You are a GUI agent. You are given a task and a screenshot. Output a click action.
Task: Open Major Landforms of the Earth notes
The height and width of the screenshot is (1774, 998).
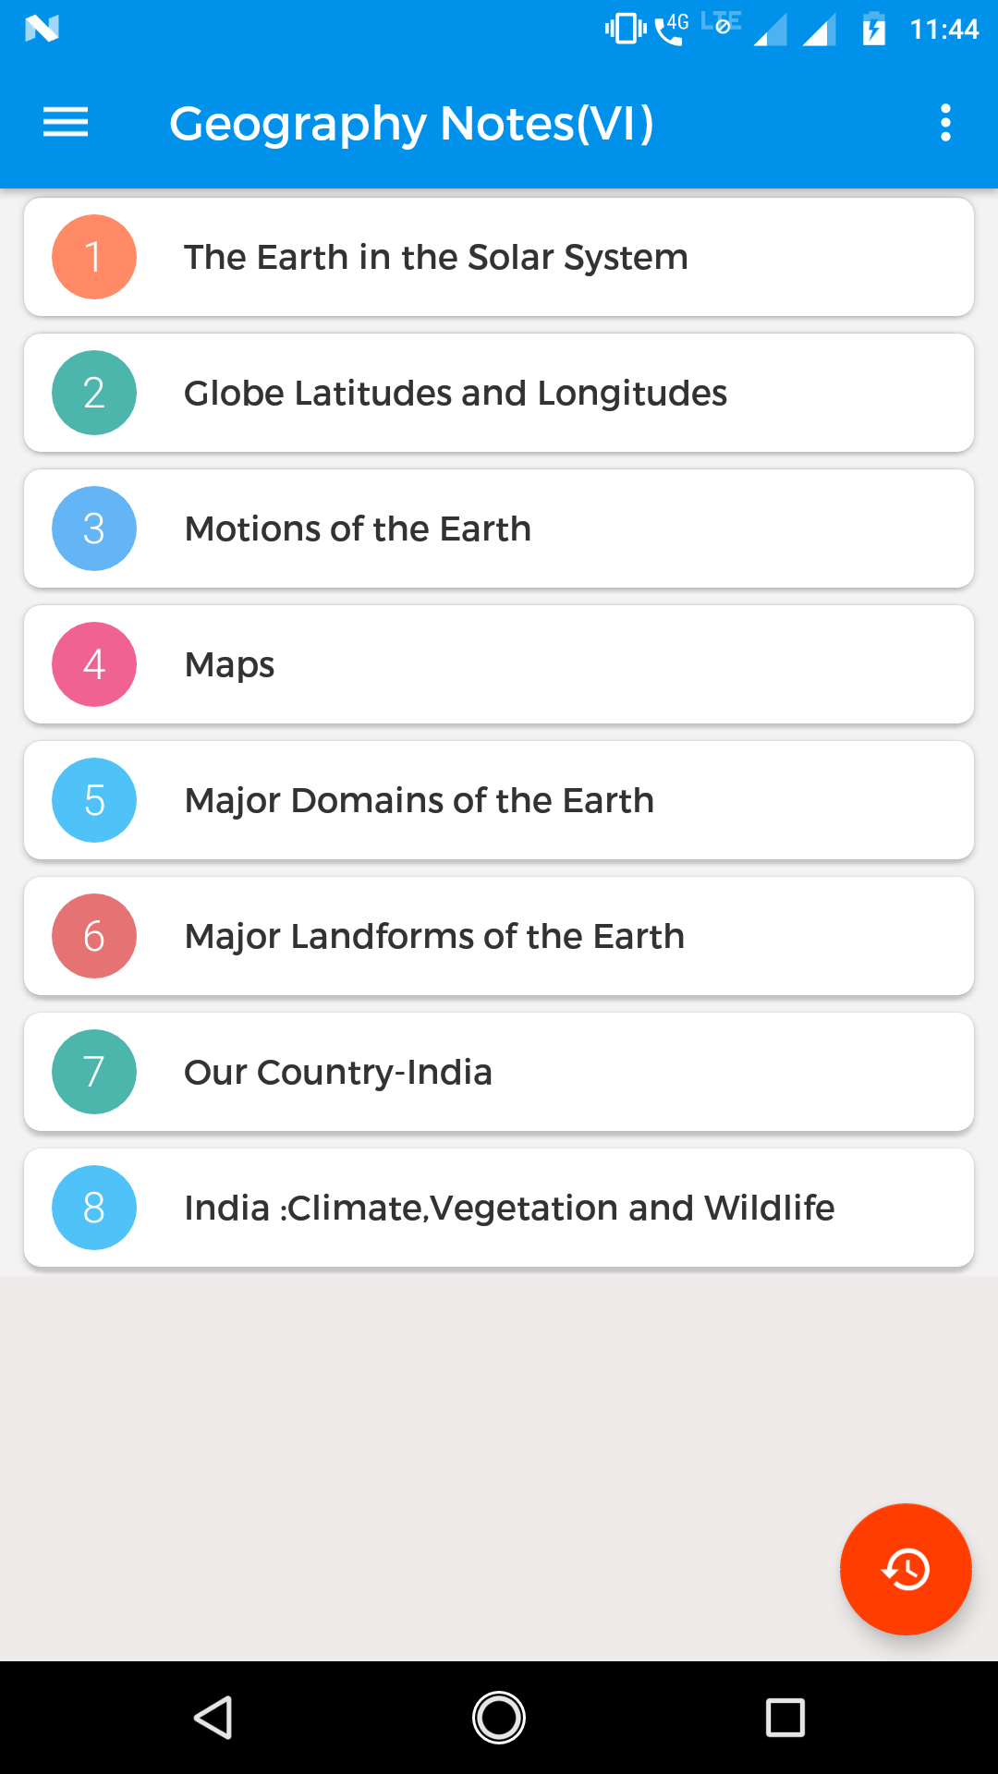pyautogui.click(x=434, y=936)
